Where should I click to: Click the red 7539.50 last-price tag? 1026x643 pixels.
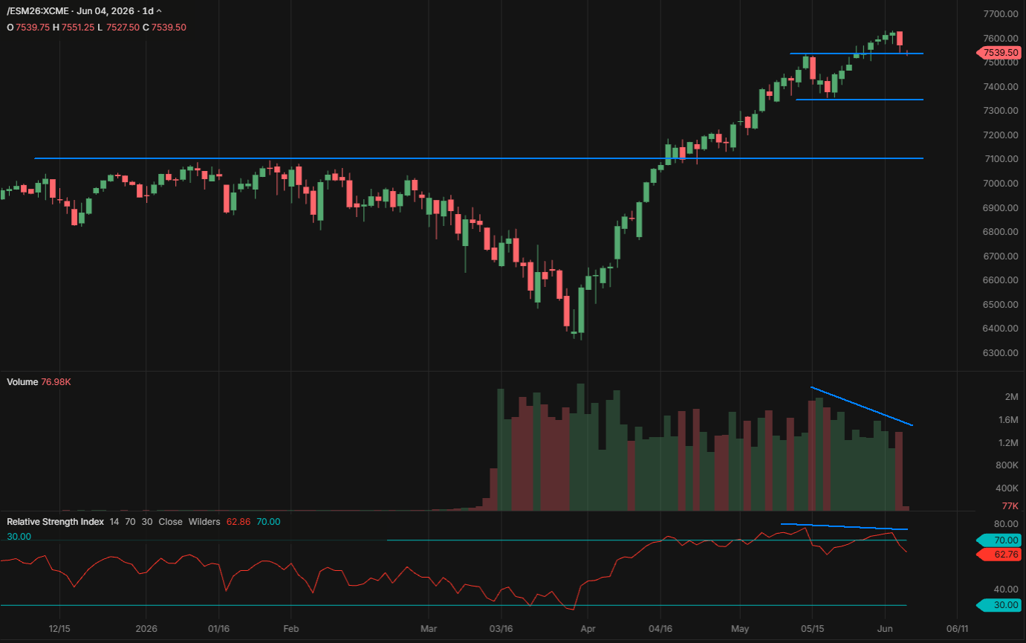click(999, 53)
